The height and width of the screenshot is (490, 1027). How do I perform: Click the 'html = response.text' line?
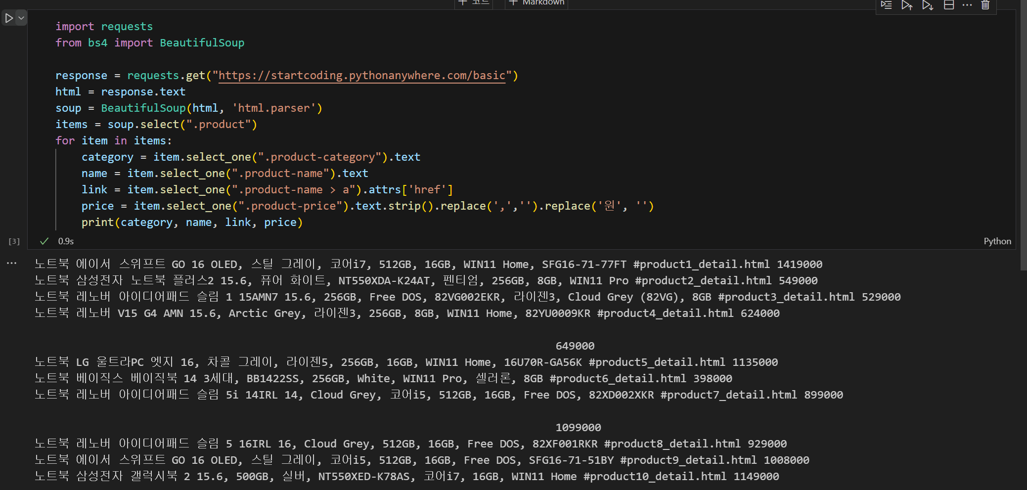(121, 92)
